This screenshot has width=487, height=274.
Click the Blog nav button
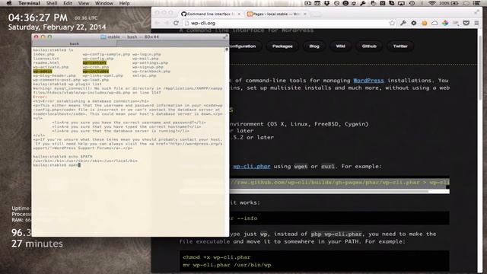(x=314, y=46)
